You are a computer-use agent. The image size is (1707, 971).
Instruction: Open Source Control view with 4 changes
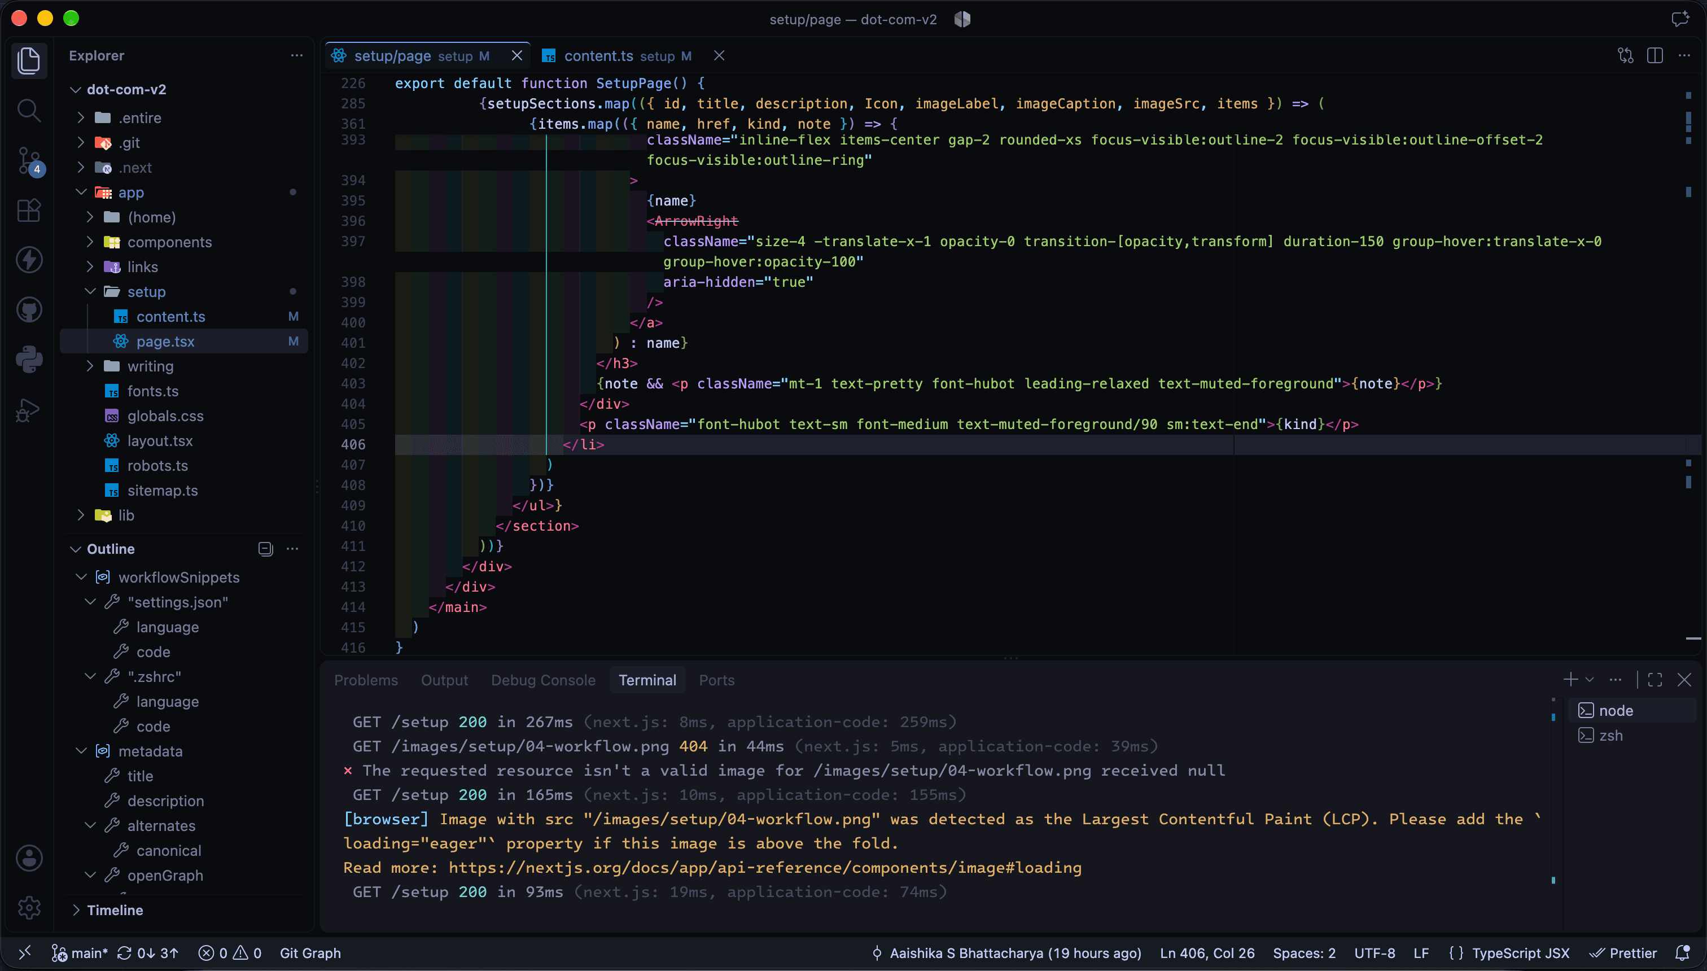pos(29,161)
